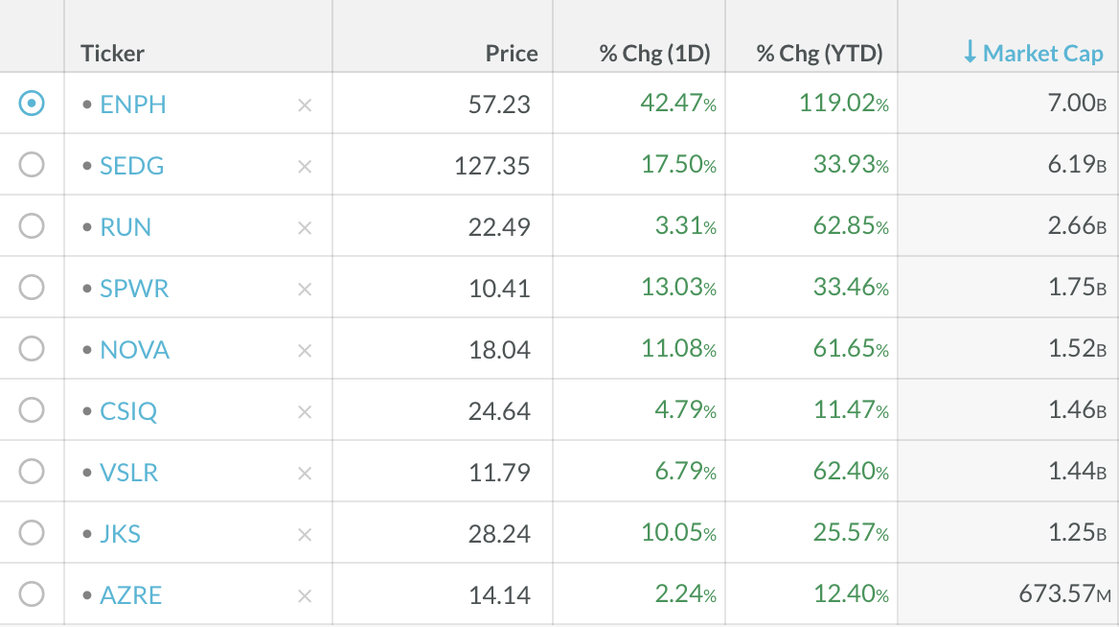Screen dimensions: 1119x627
Task: Sort table by % Chg (1D) header
Action: pyautogui.click(x=654, y=54)
